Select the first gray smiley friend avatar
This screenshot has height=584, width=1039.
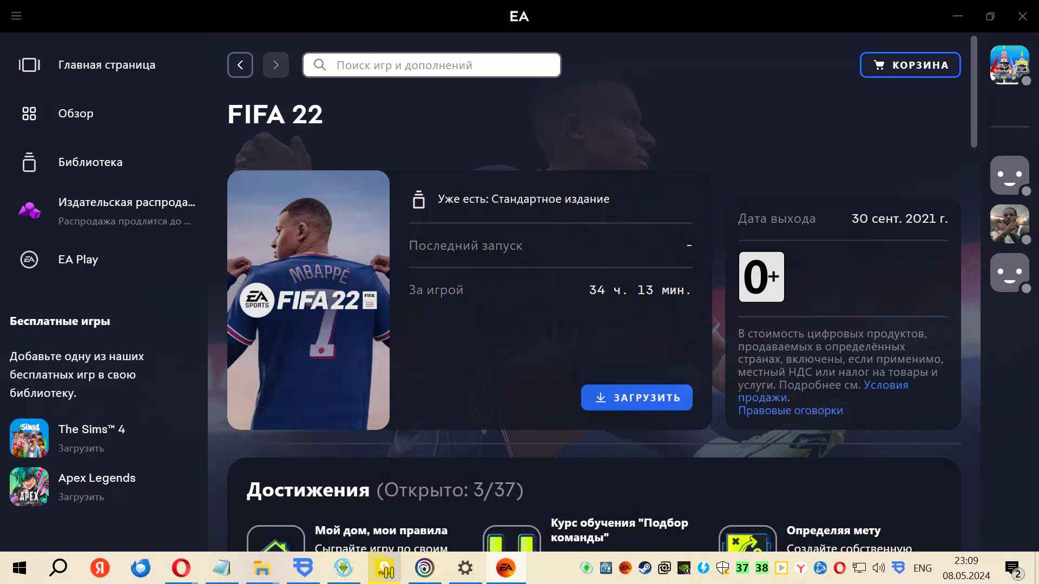[x=1010, y=175]
